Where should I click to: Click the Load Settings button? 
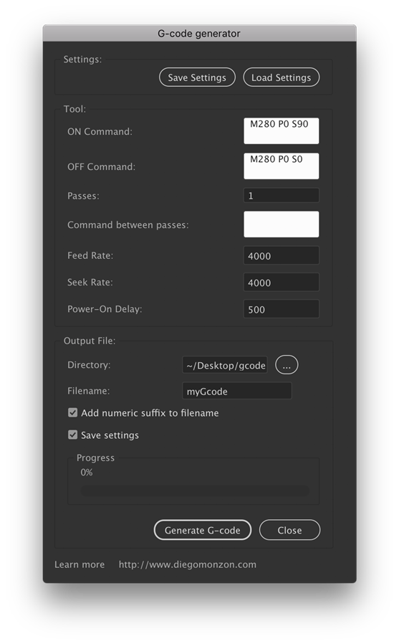(x=282, y=77)
